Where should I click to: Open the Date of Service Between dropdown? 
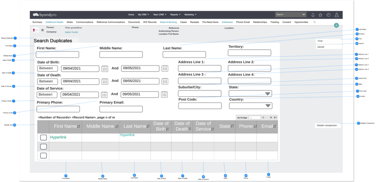click(47, 95)
